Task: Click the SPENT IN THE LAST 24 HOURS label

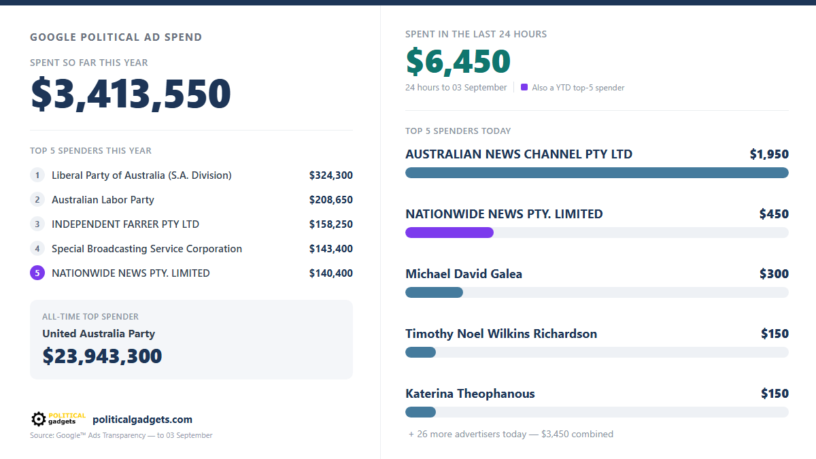Action: click(x=476, y=34)
